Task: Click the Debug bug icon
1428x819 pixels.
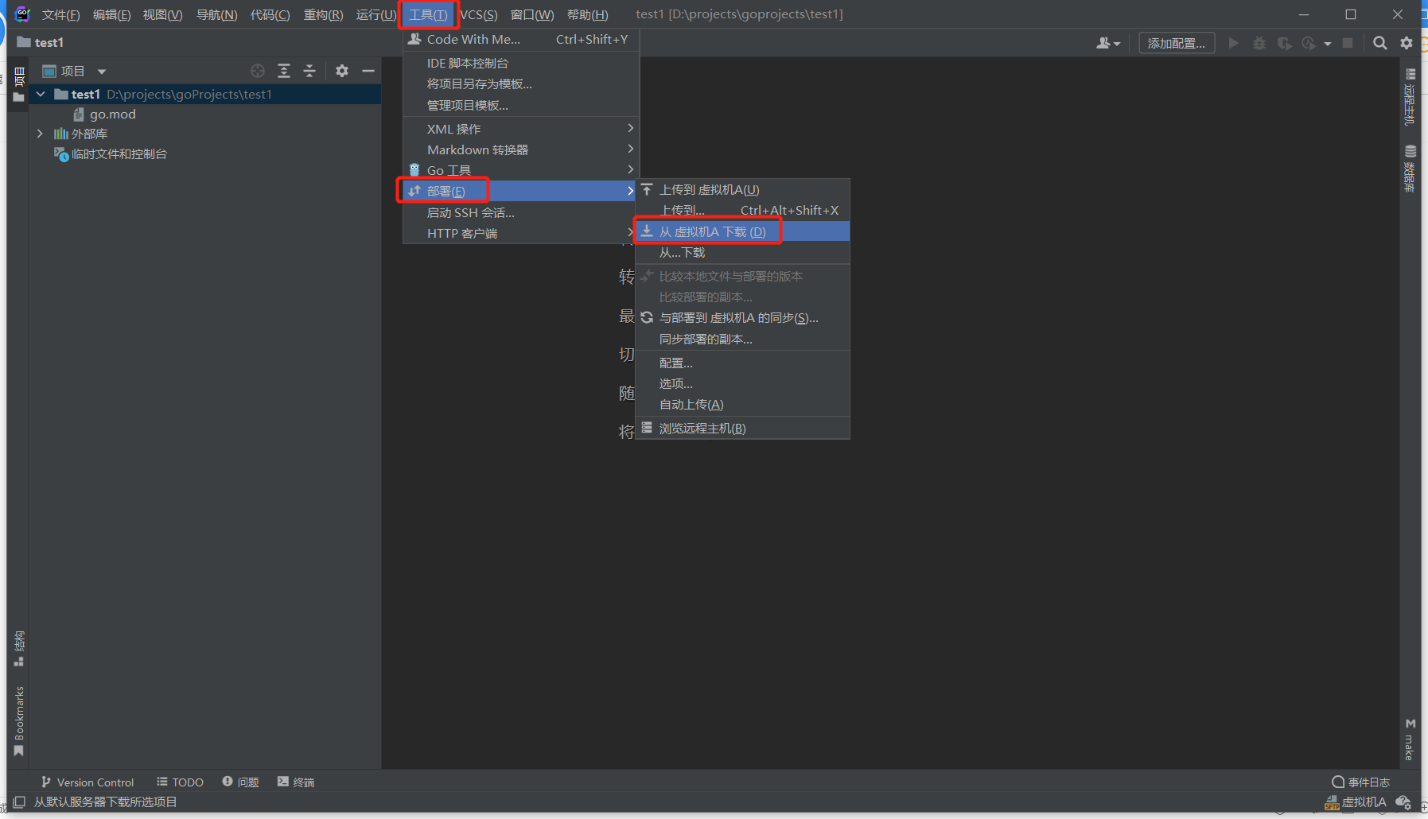Action: pos(1259,43)
